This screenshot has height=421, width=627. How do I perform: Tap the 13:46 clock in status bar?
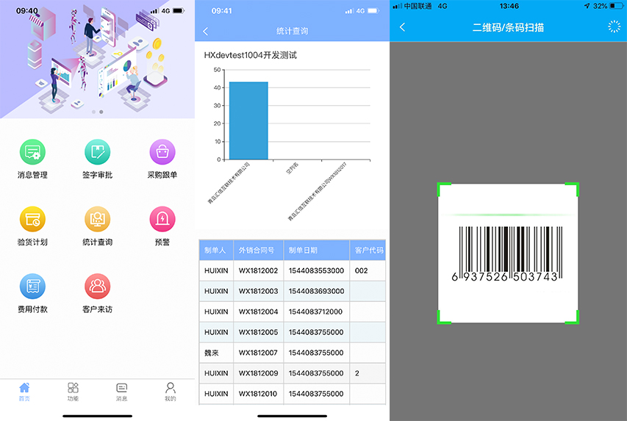tap(509, 6)
